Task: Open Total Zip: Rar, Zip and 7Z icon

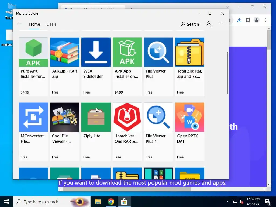Action: pyautogui.click(x=190, y=52)
